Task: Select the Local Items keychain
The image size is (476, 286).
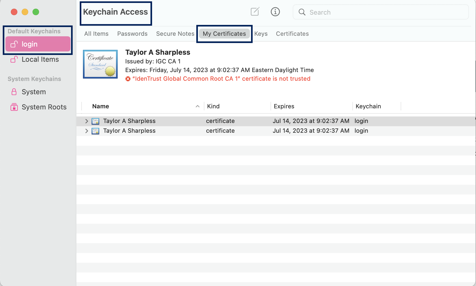Action: tap(40, 59)
